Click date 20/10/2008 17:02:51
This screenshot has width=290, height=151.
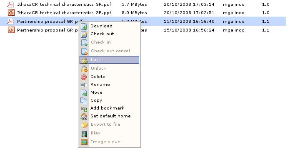click(189, 13)
